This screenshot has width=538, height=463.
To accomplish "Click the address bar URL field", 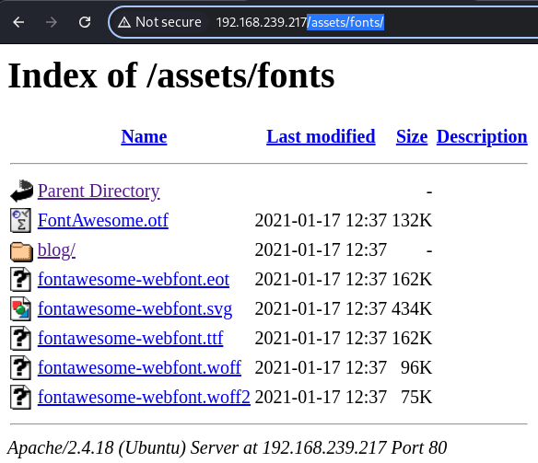I will coord(322,23).
